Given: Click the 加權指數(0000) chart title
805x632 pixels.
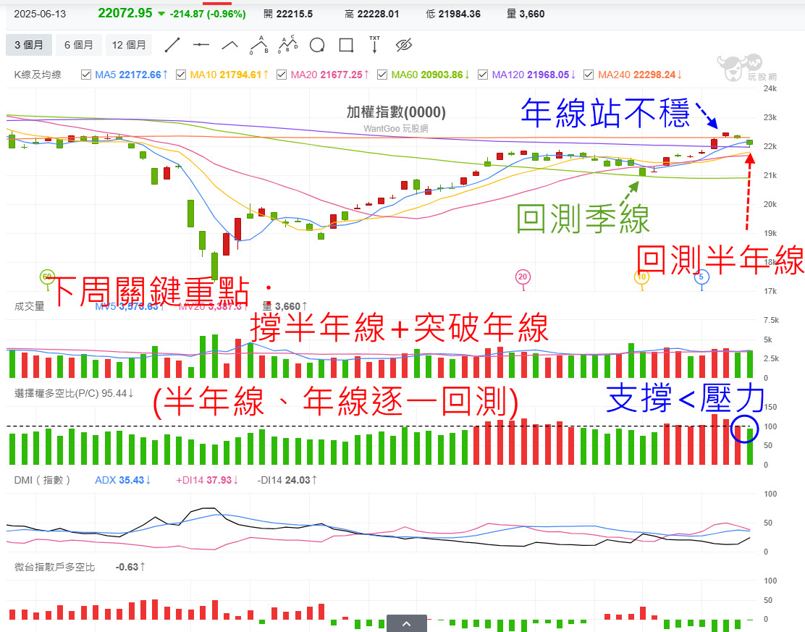Looking at the screenshot, I should [396, 112].
